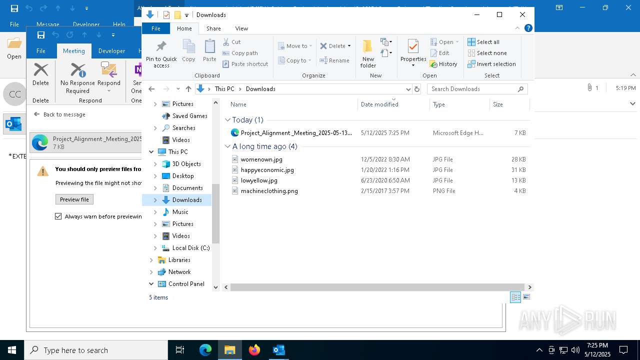640x360 pixels.
Task: Click the Preview file button
Action: click(x=74, y=199)
